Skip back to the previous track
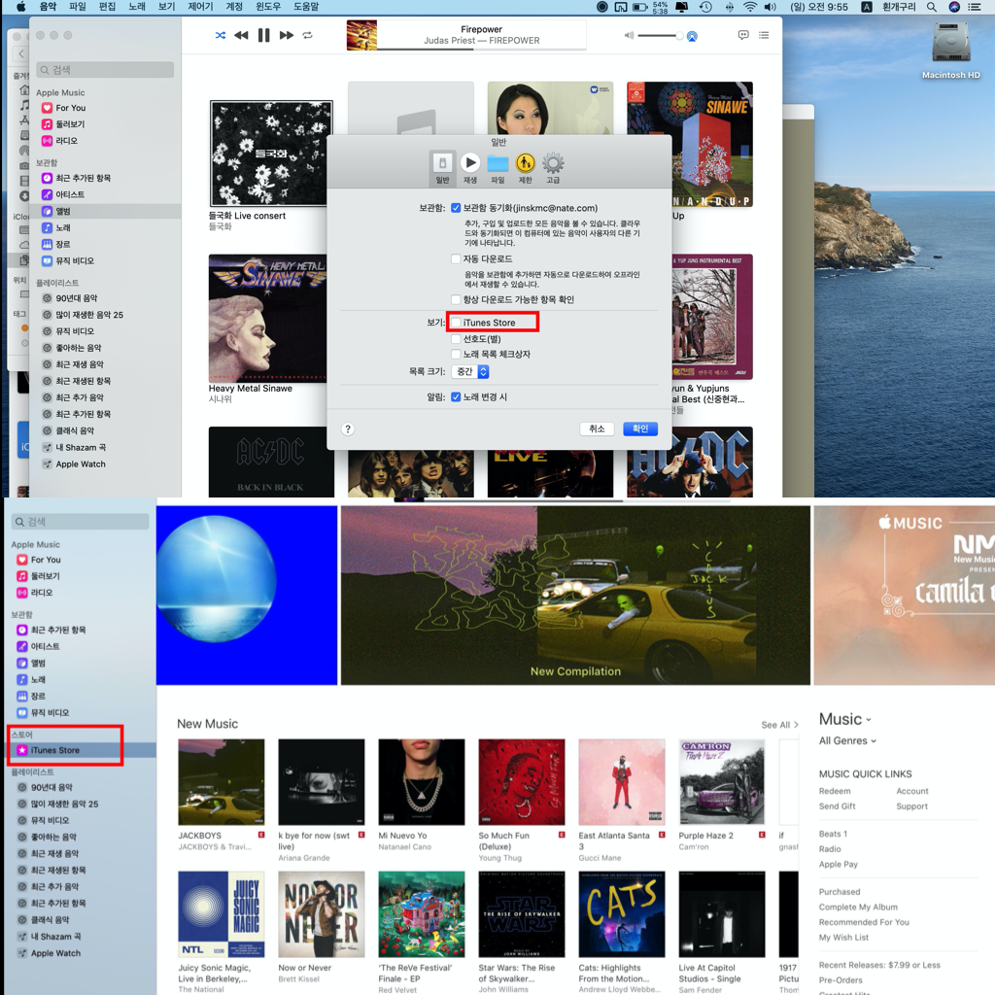This screenshot has width=995, height=995. [241, 36]
